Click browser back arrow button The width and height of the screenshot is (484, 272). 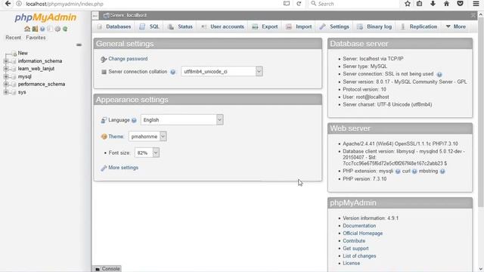click(x=8, y=4)
